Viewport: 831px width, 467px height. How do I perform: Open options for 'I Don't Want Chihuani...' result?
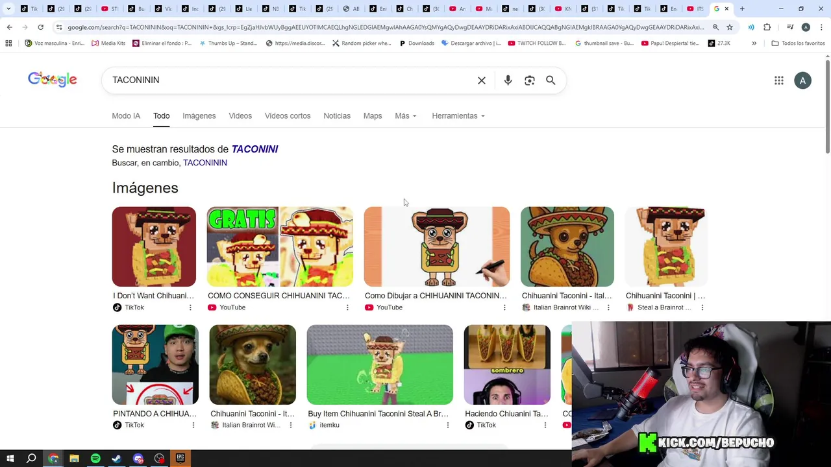(x=190, y=307)
